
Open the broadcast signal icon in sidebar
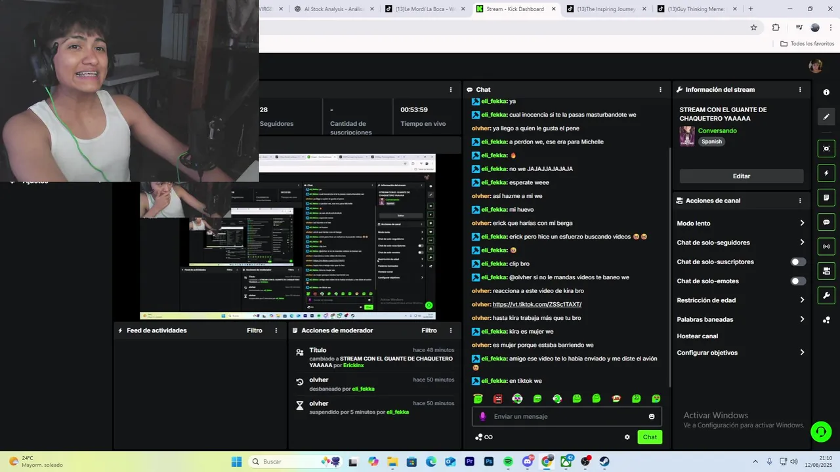(x=826, y=246)
